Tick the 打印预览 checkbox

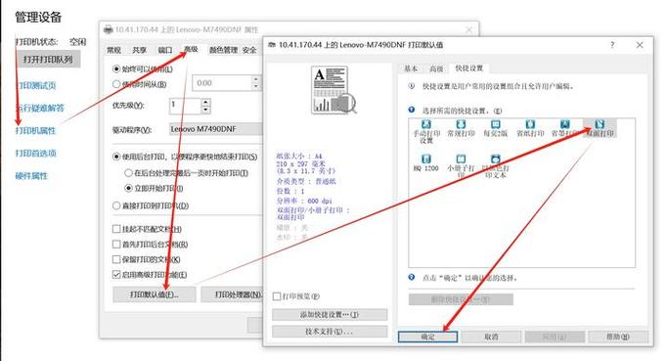point(277,296)
